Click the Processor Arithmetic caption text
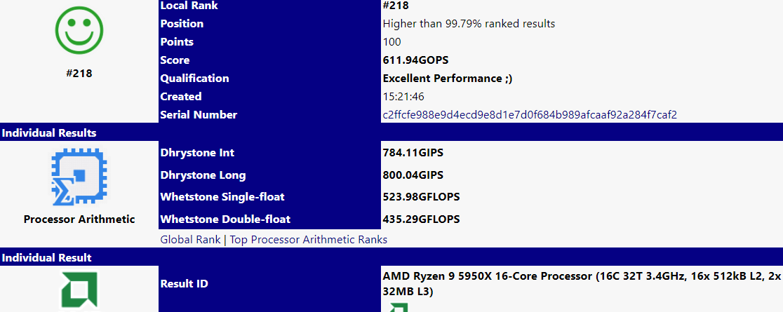The width and height of the screenshot is (783, 312). point(79,219)
